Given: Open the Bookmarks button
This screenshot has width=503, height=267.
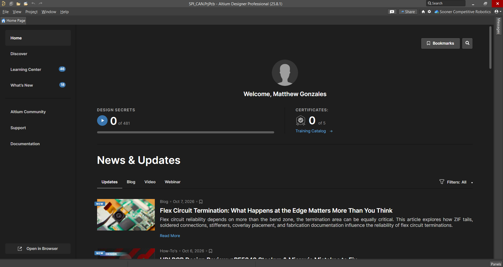Looking at the screenshot, I should pos(441,43).
